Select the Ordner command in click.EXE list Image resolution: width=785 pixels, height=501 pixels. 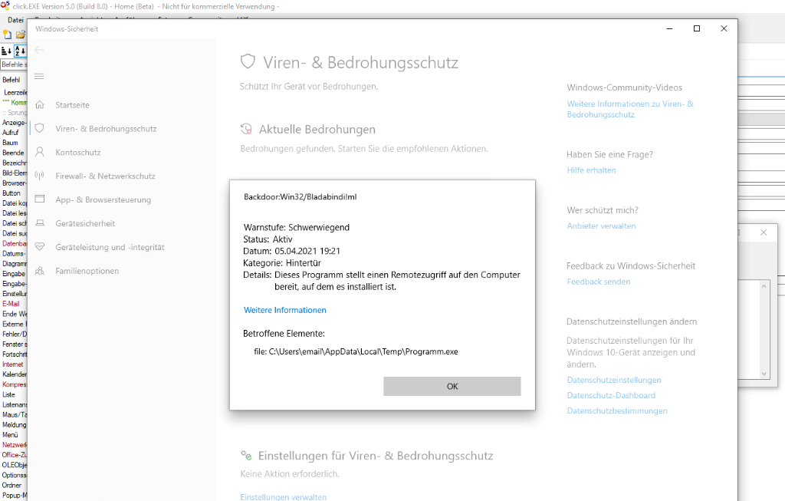click(x=11, y=485)
